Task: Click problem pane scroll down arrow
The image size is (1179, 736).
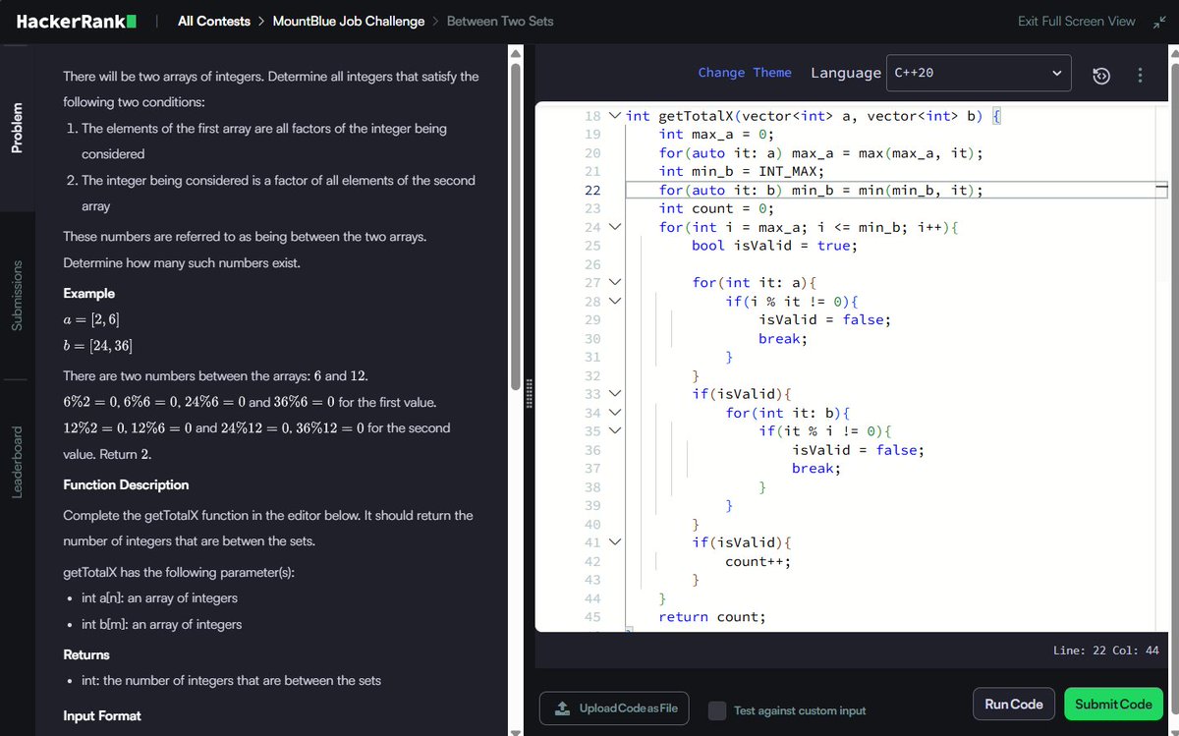Action: tap(515, 730)
